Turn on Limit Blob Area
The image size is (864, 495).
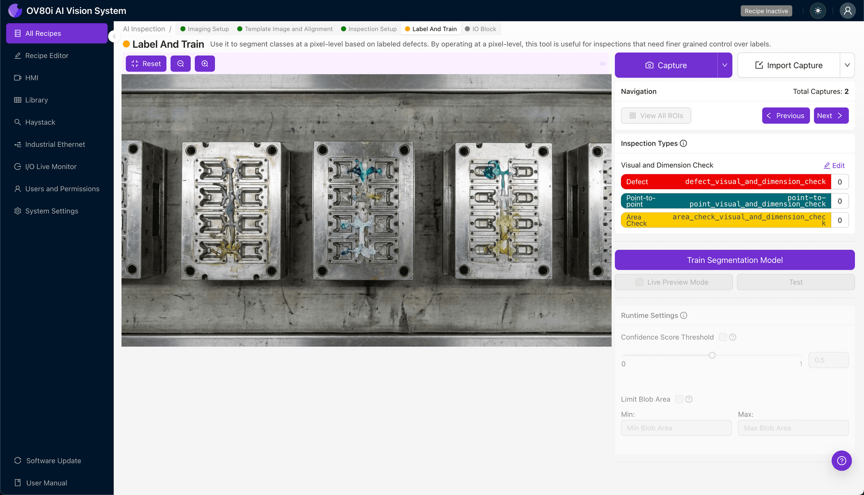679,399
